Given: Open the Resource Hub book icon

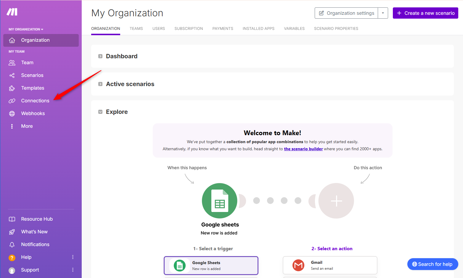Looking at the screenshot, I should [x=12, y=219].
